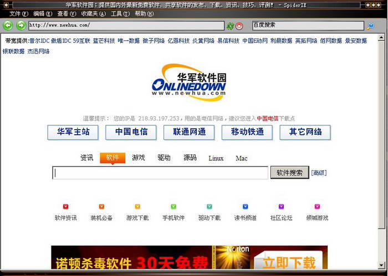This screenshot has height=276, width=388.
Task: Click the red 中国电信 link in the tip
Action: [268, 119]
